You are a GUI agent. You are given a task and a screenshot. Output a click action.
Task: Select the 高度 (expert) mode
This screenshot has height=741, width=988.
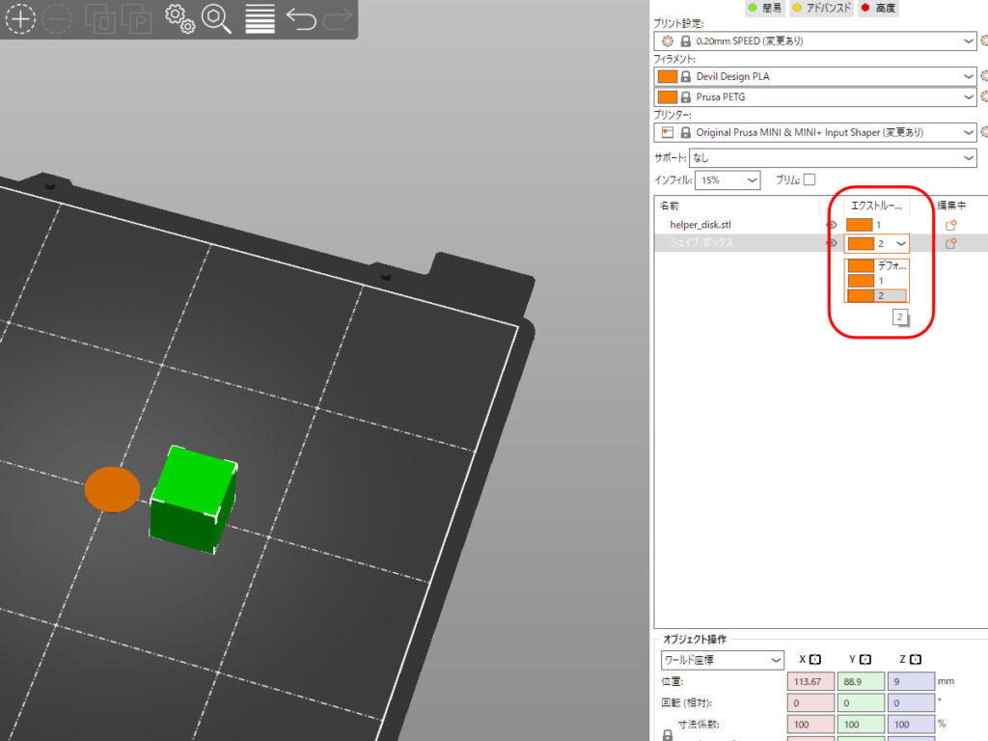[x=878, y=8]
